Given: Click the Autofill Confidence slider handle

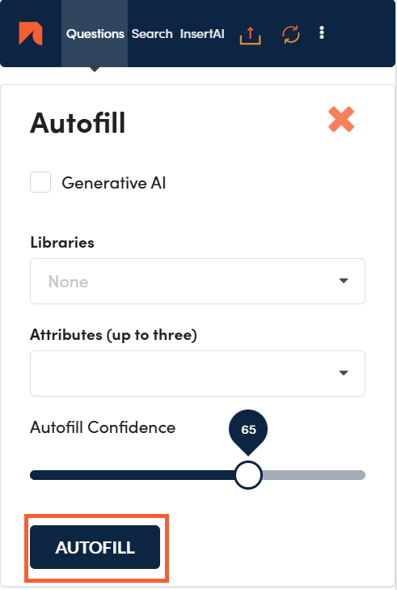Looking at the screenshot, I should pyautogui.click(x=248, y=475).
